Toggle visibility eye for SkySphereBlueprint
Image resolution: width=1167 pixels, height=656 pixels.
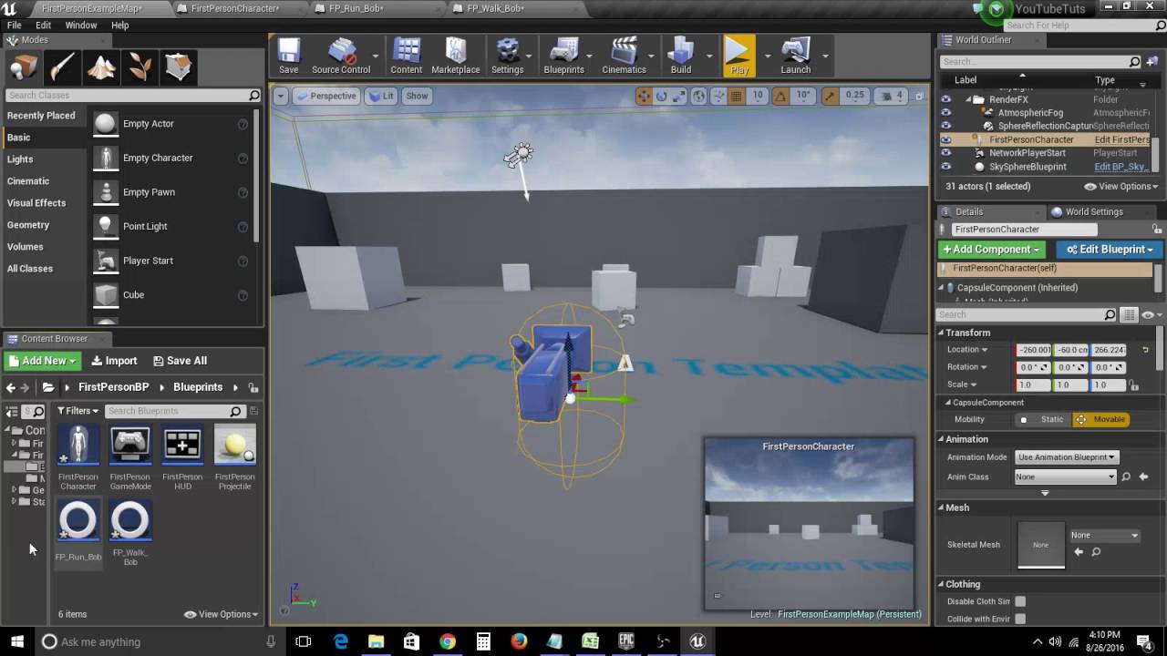946,167
